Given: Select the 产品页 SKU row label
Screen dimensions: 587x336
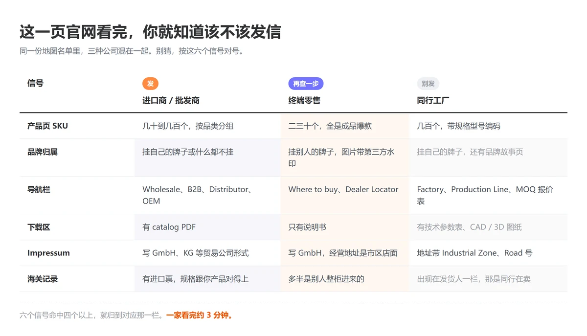Looking at the screenshot, I should (x=47, y=126).
